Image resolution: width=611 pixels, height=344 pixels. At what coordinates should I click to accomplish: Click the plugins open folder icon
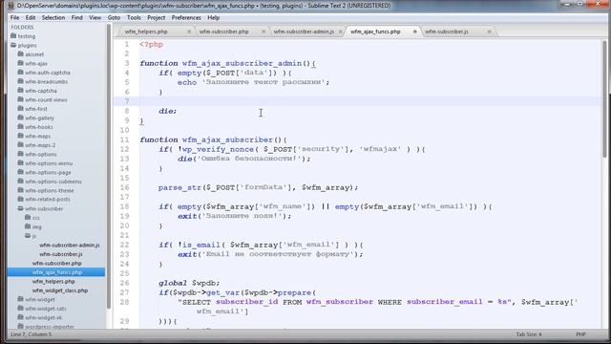click(13, 45)
